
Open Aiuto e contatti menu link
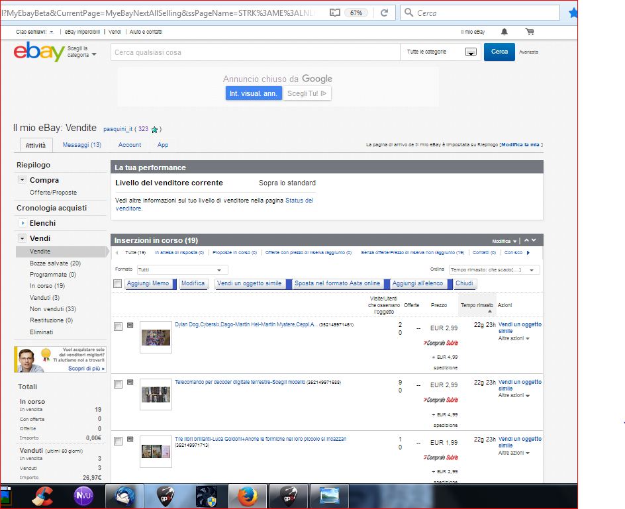[x=146, y=32]
